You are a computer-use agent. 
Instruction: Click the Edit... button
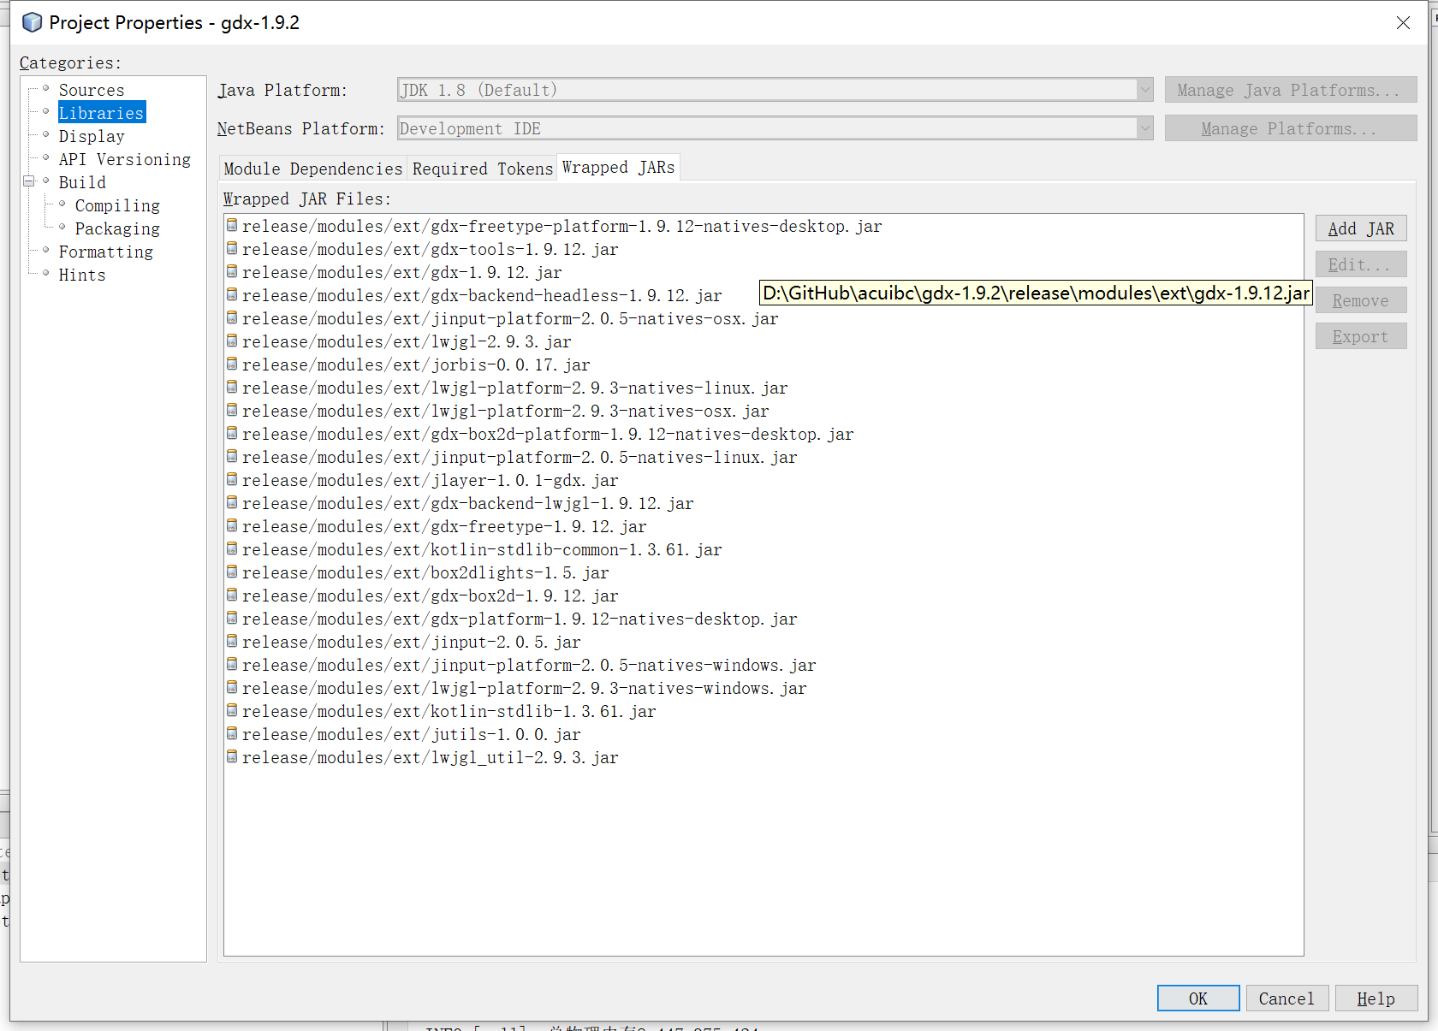pyautogui.click(x=1361, y=264)
